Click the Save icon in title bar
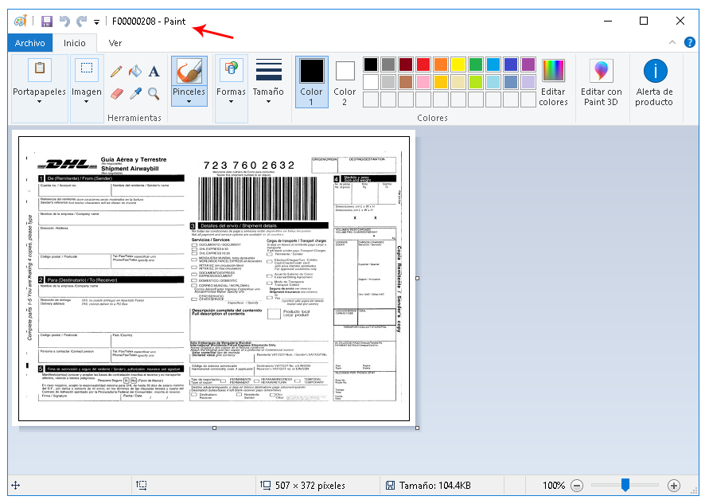Viewport: 705px width, 500px height. pos(47,21)
